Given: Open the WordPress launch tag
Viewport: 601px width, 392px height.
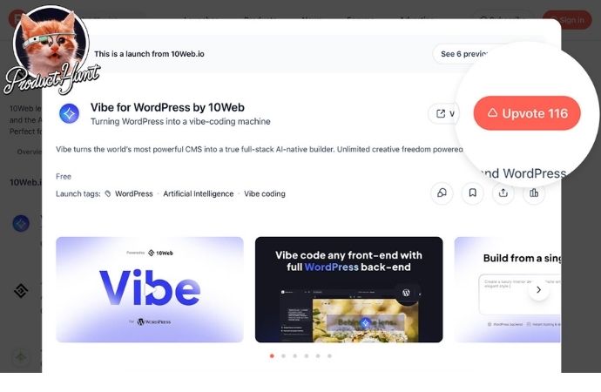Looking at the screenshot, I should click(134, 194).
